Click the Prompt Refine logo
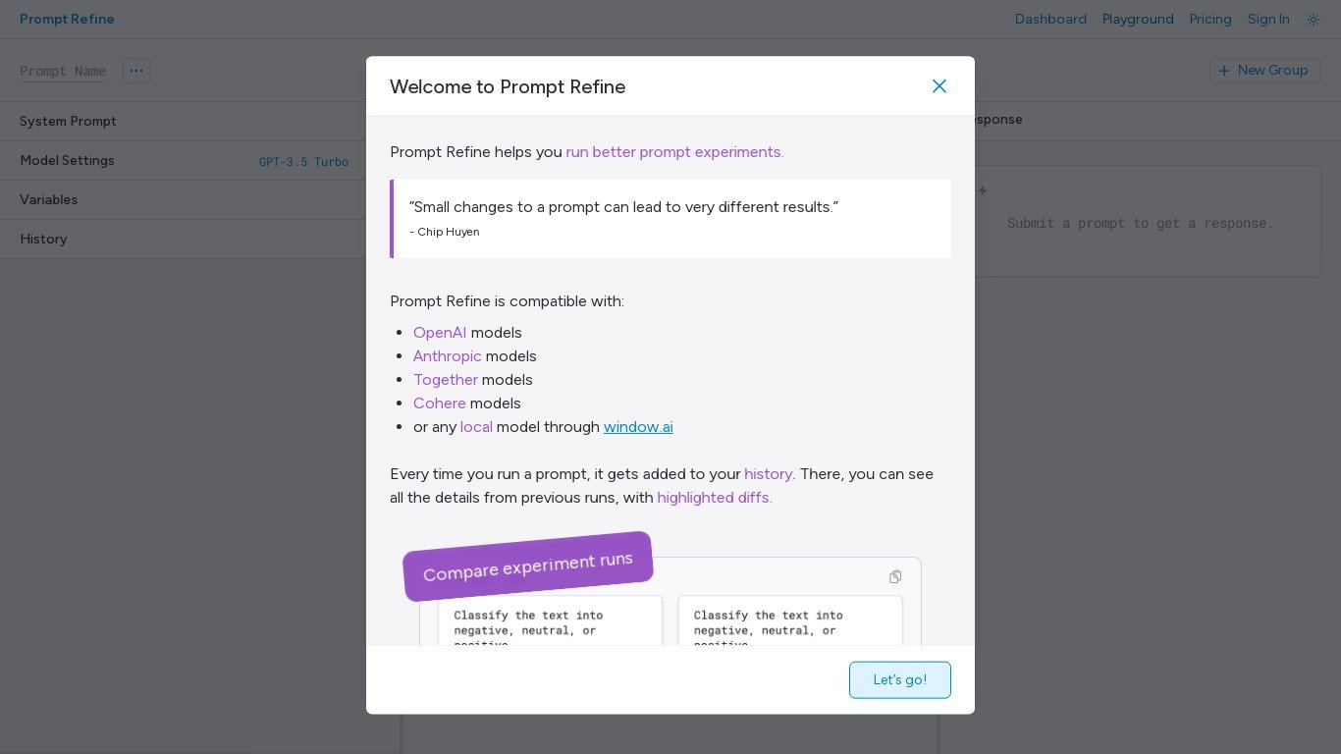The width and height of the screenshot is (1341, 754). [x=67, y=20]
